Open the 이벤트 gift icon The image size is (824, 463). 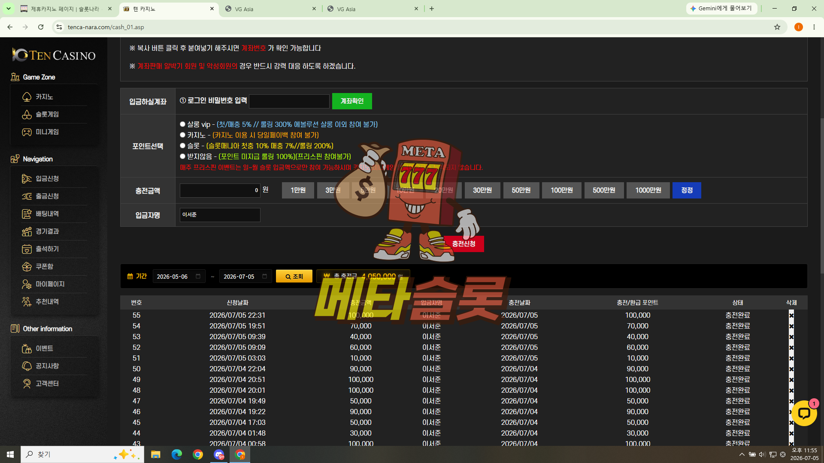(x=27, y=349)
